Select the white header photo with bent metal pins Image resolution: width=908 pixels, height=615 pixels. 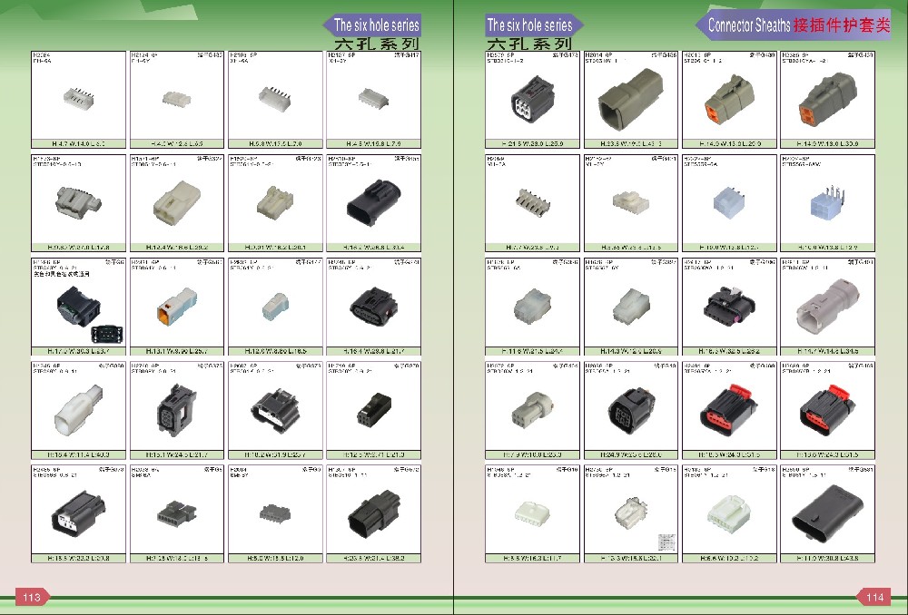pyautogui.click(x=828, y=202)
